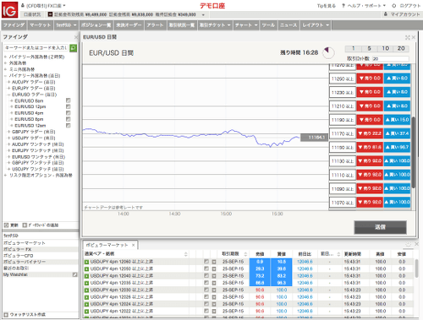Tick checkbox for EUR/USD 4pm
423x320 pixels.
pyautogui.click(x=68, y=113)
